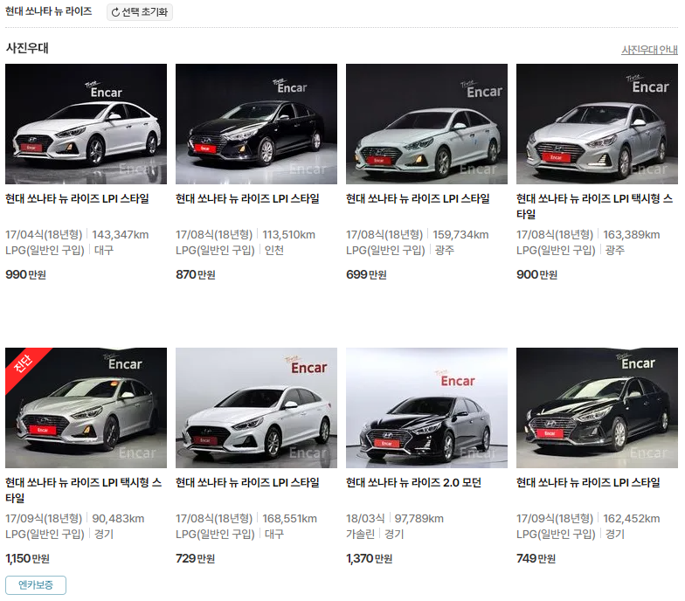Open white Sonata photo priced 729만원
The height and width of the screenshot is (601, 685).
click(x=257, y=408)
